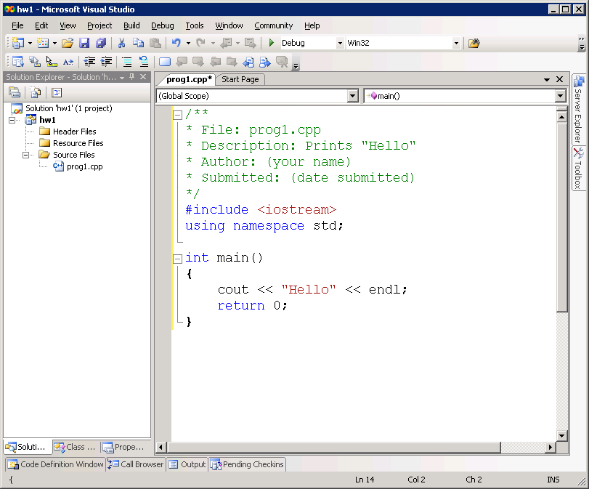Image resolution: width=589 pixels, height=489 pixels.
Task: Click the Decrease Line Indent icon
Action: coord(89,62)
